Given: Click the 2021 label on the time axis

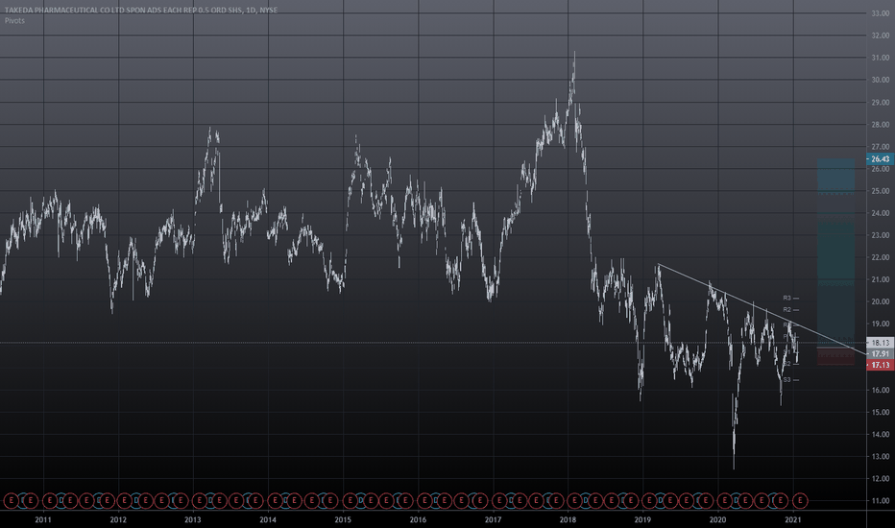Looking at the screenshot, I should (793, 519).
